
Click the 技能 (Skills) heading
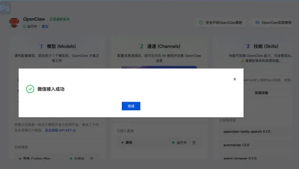(x=266, y=46)
